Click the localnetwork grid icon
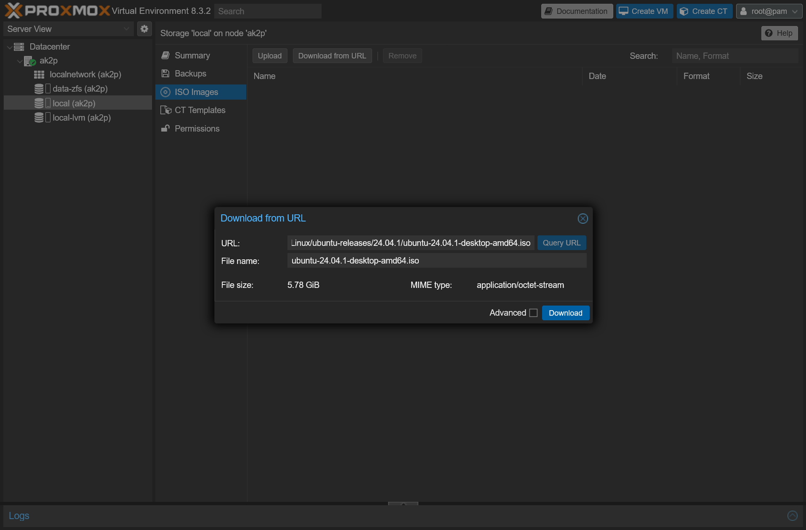 (x=39, y=75)
